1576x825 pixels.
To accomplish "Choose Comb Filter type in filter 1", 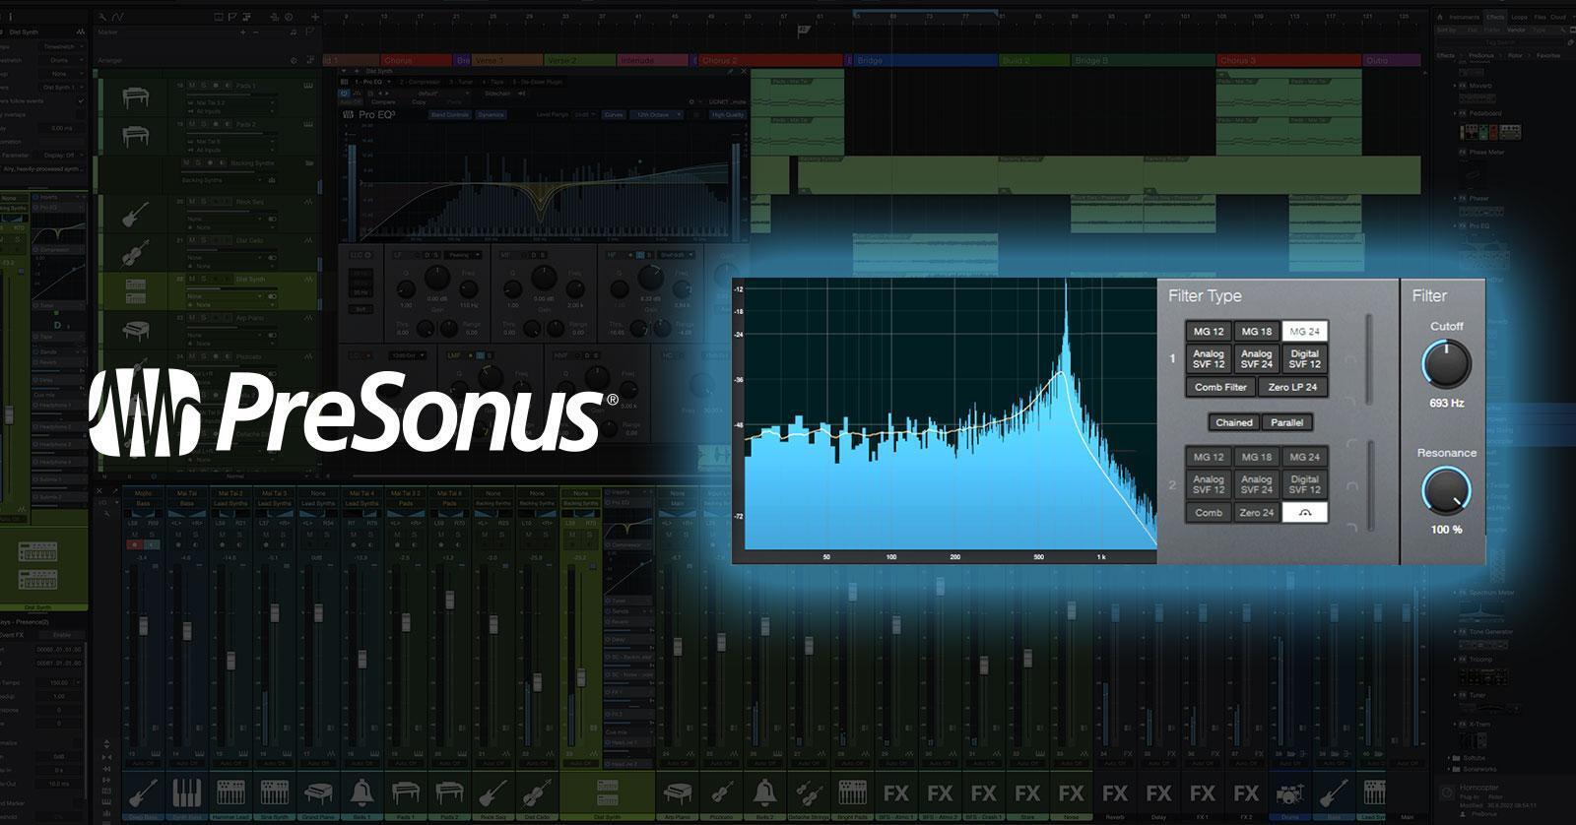I will point(1220,387).
